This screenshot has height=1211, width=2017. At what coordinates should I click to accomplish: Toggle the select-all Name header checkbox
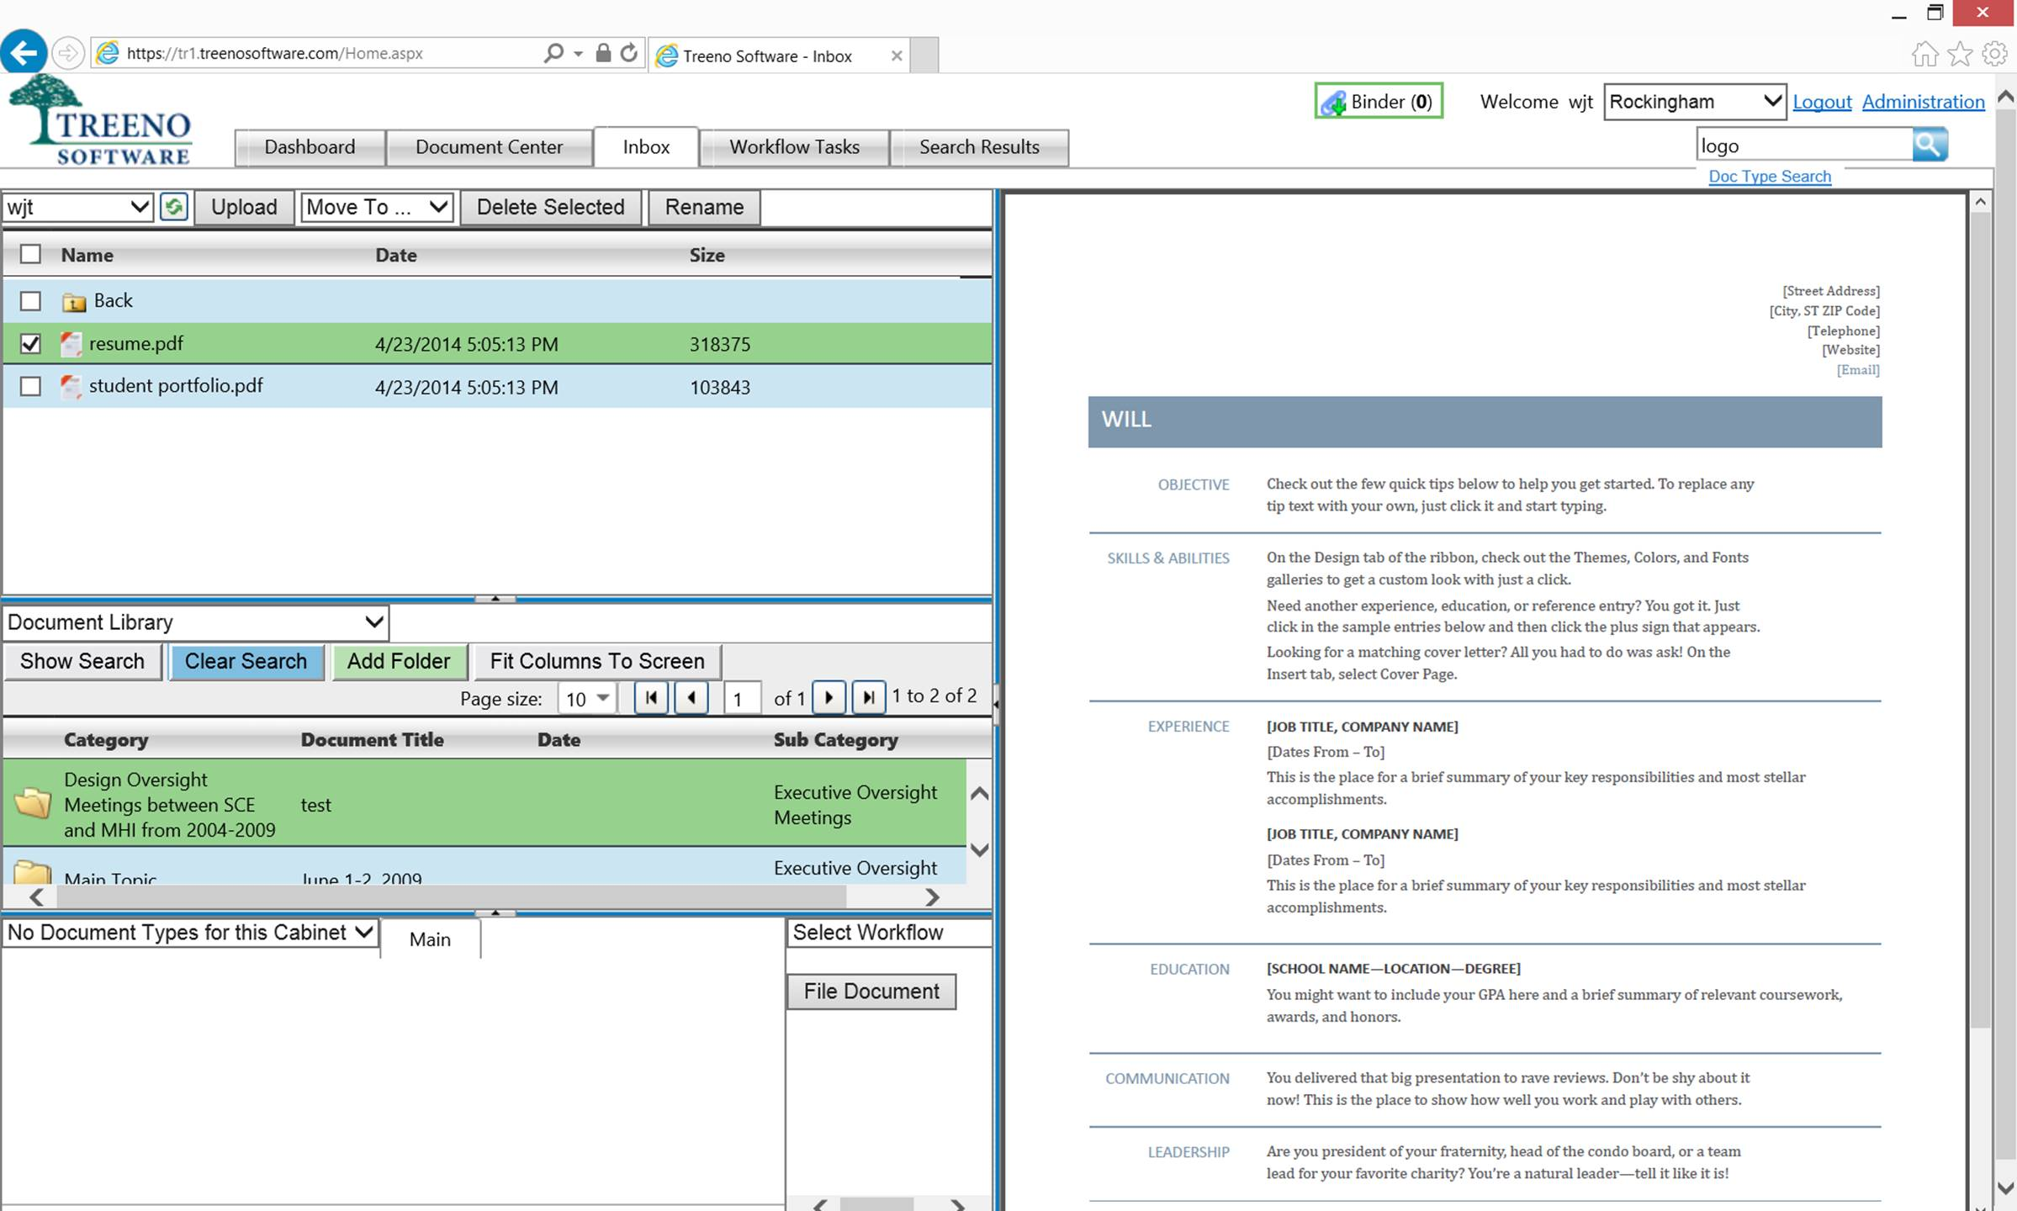tap(30, 254)
